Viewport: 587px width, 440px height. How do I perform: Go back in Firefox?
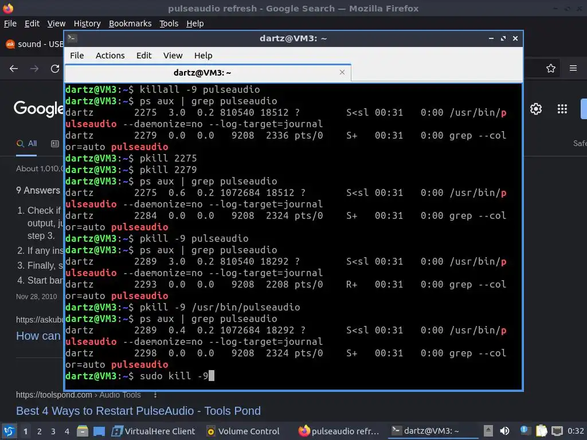(x=14, y=69)
